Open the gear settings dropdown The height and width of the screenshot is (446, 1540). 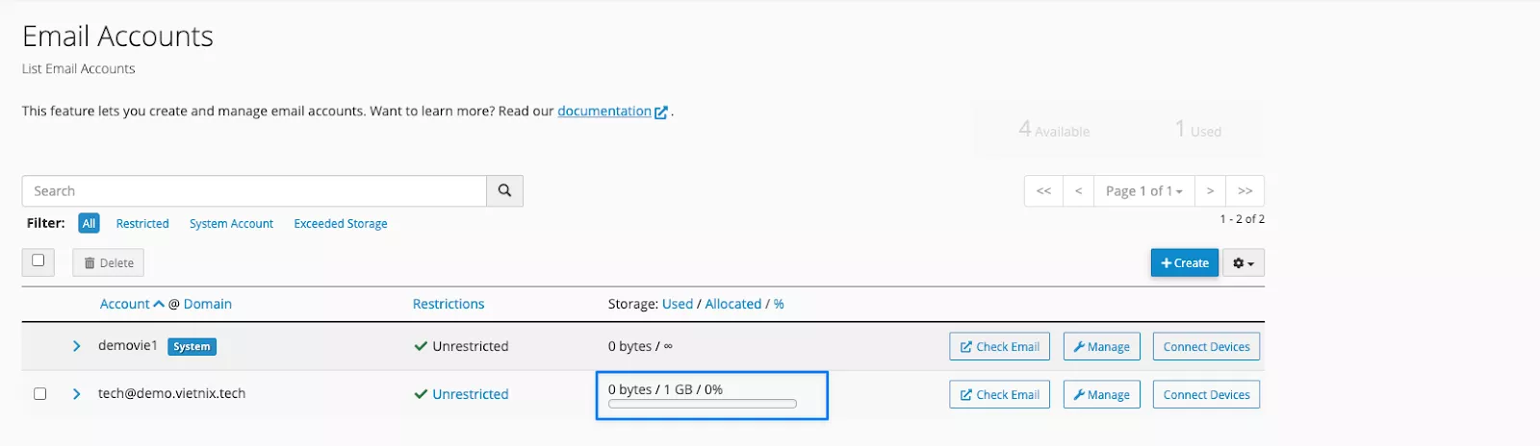(x=1244, y=263)
